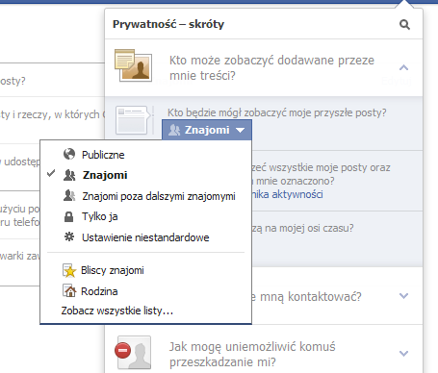Expand the 'Jak mogę uniemożliwić komuś' section chevron

[403, 353]
